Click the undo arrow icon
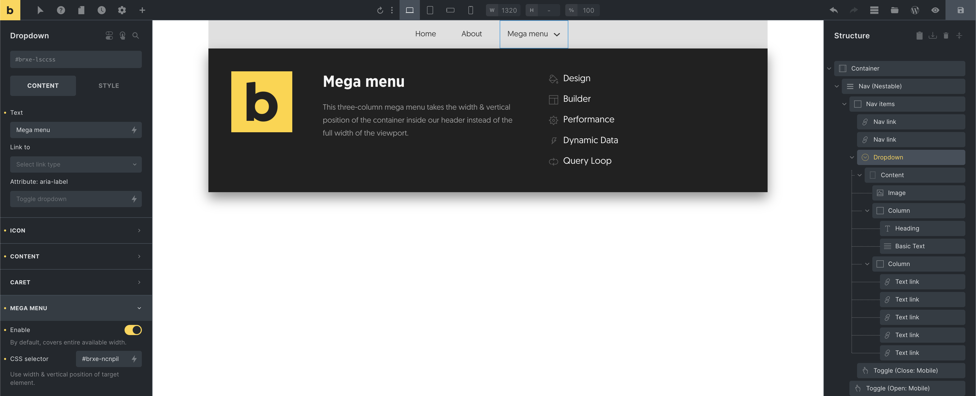Screen dimensions: 976x396 pos(833,10)
